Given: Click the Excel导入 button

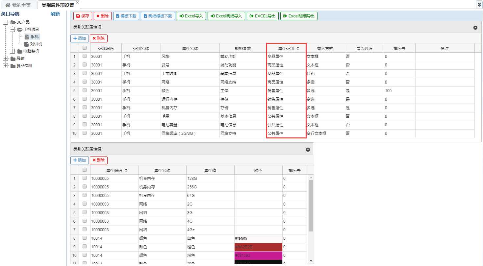Looking at the screenshot, I should click(x=191, y=16).
